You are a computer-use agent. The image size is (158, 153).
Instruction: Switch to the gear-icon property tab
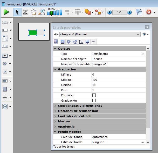coord(69,42)
